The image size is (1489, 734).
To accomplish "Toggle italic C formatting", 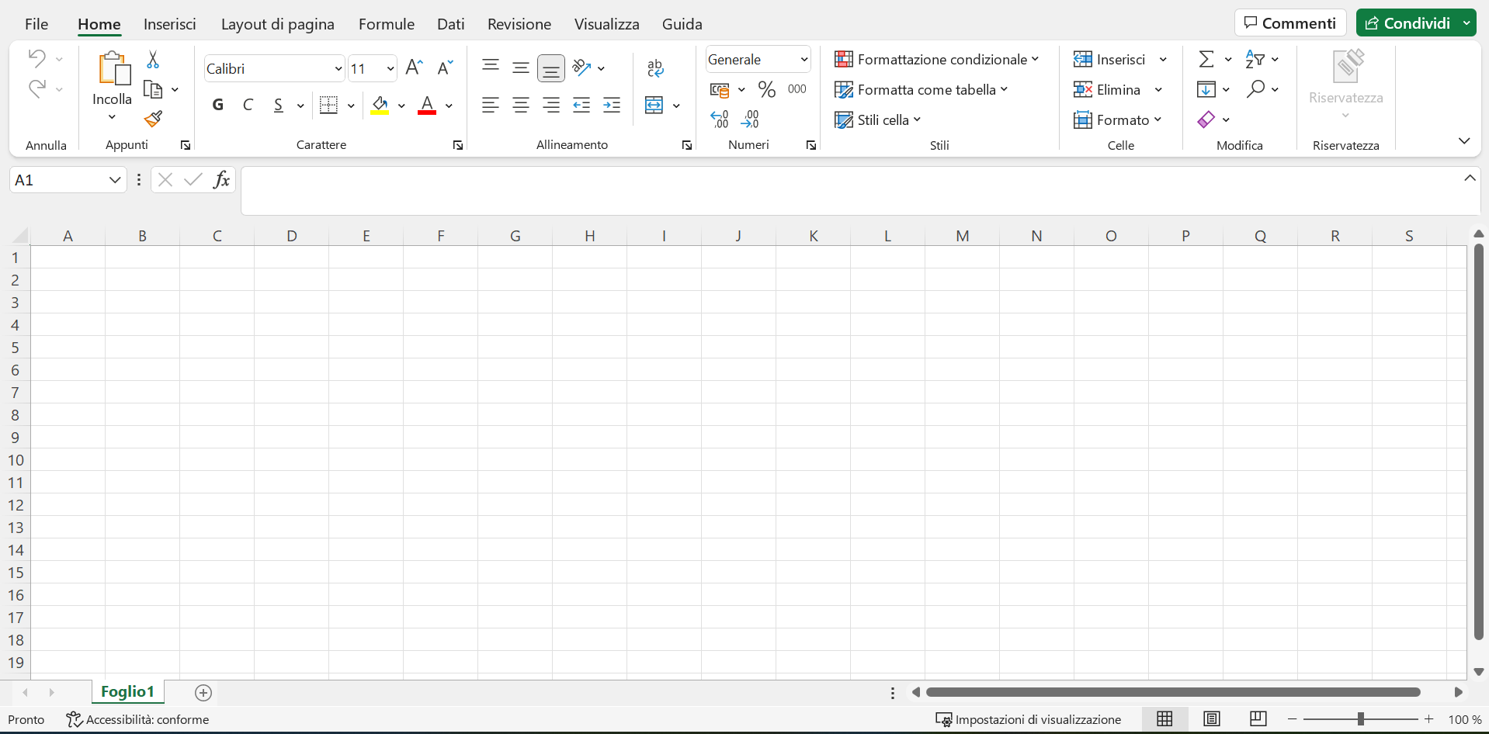I will coord(248,105).
